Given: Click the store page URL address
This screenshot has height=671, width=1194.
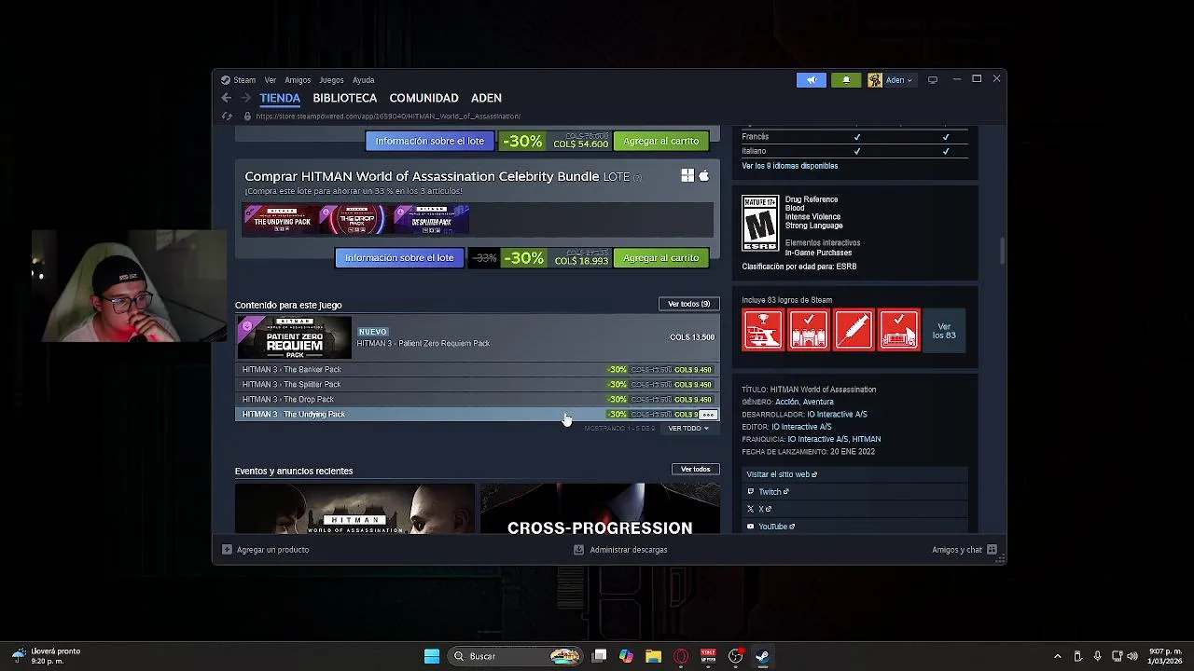Looking at the screenshot, I should [388, 116].
